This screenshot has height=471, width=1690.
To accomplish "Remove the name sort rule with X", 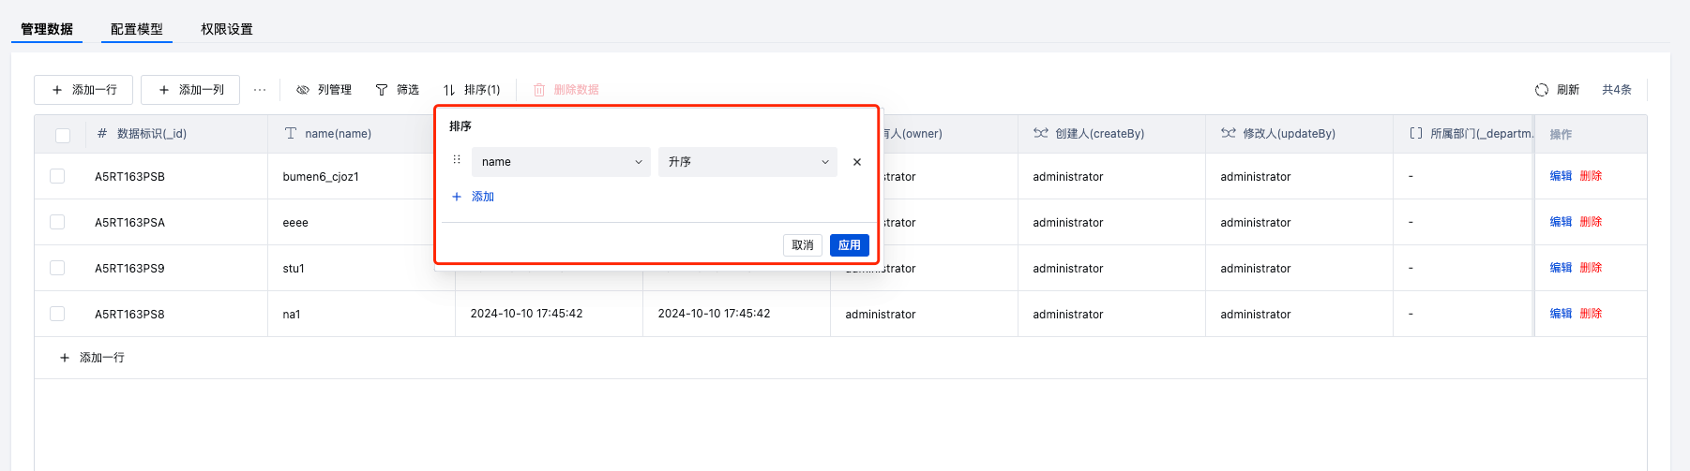I will click(x=857, y=162).
